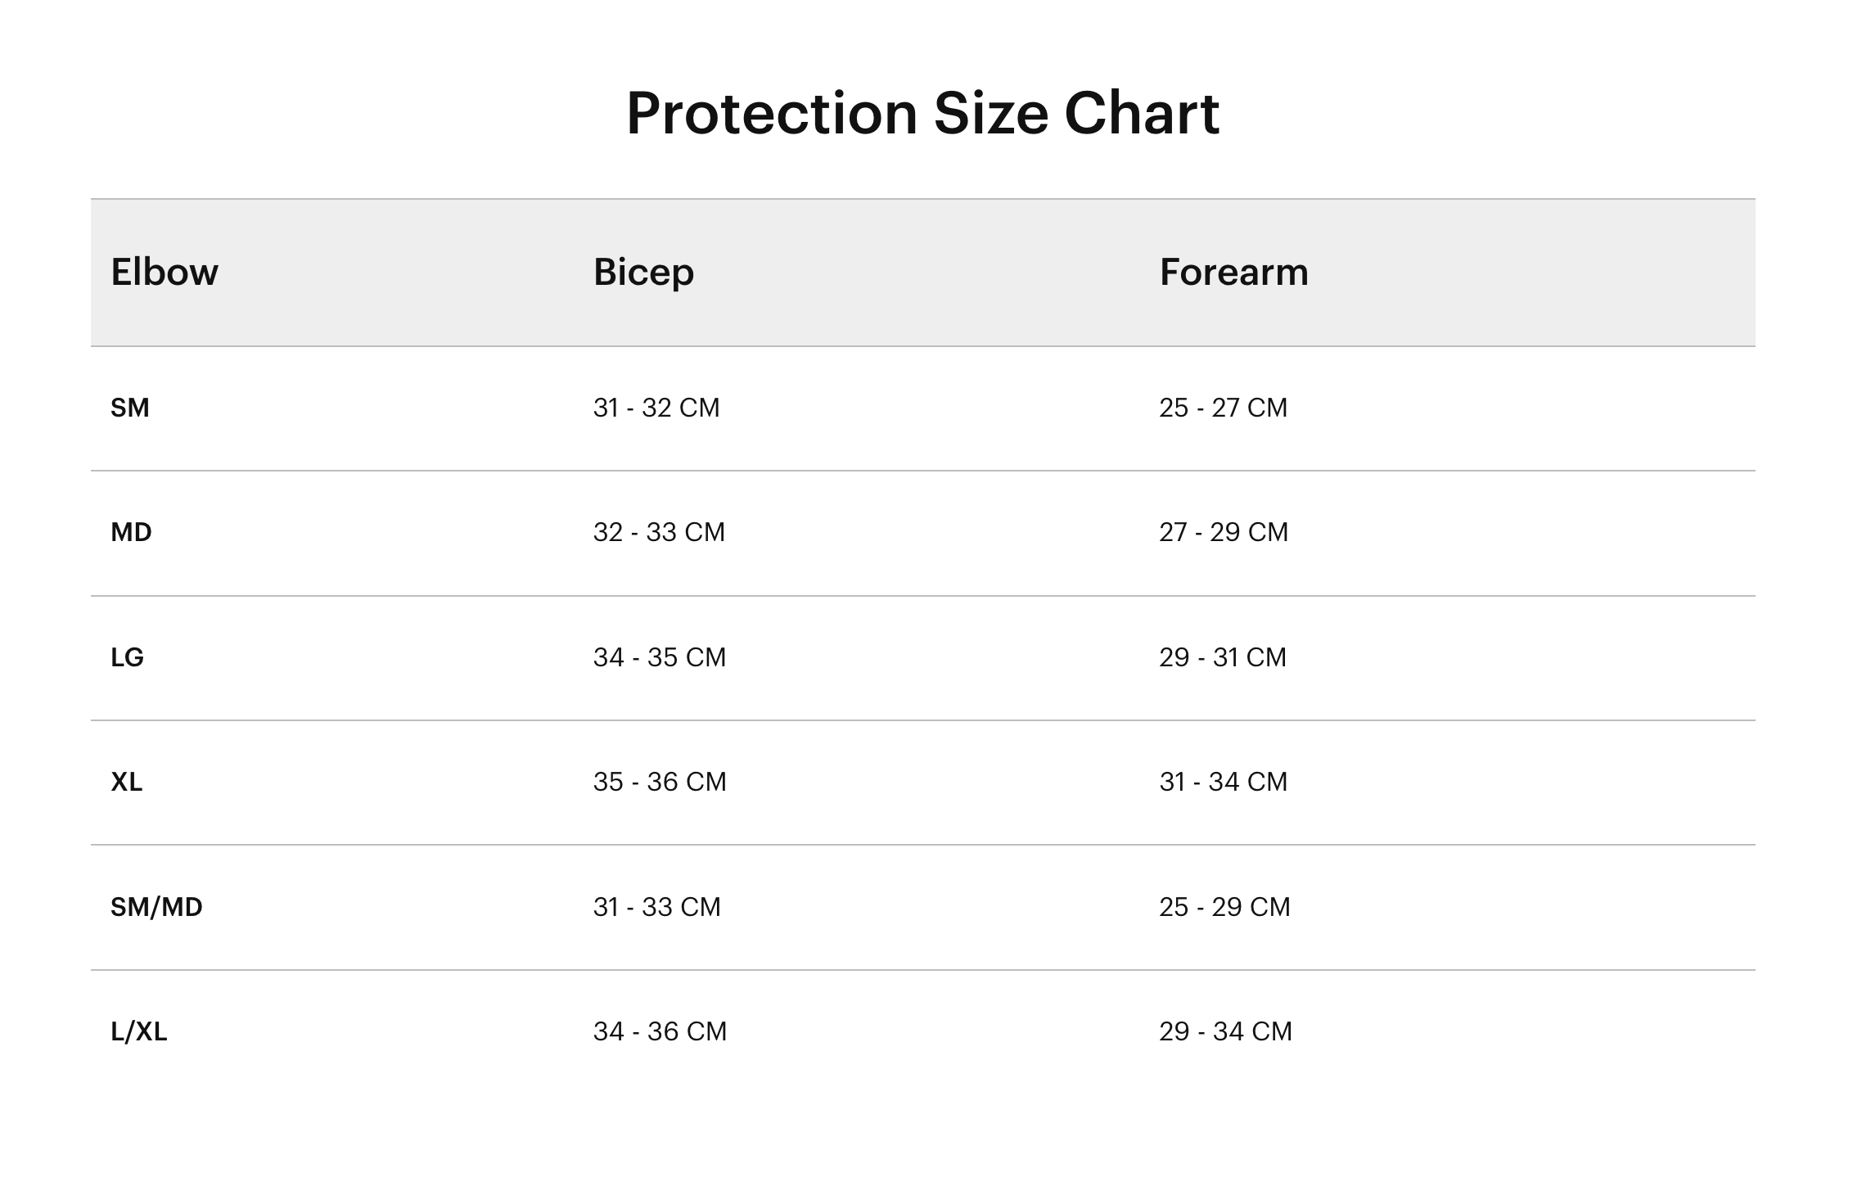Click the Protection Size Chart title
Image resolution: width=1871 pixels, height=1182 pixels.
tap(922, 113)
